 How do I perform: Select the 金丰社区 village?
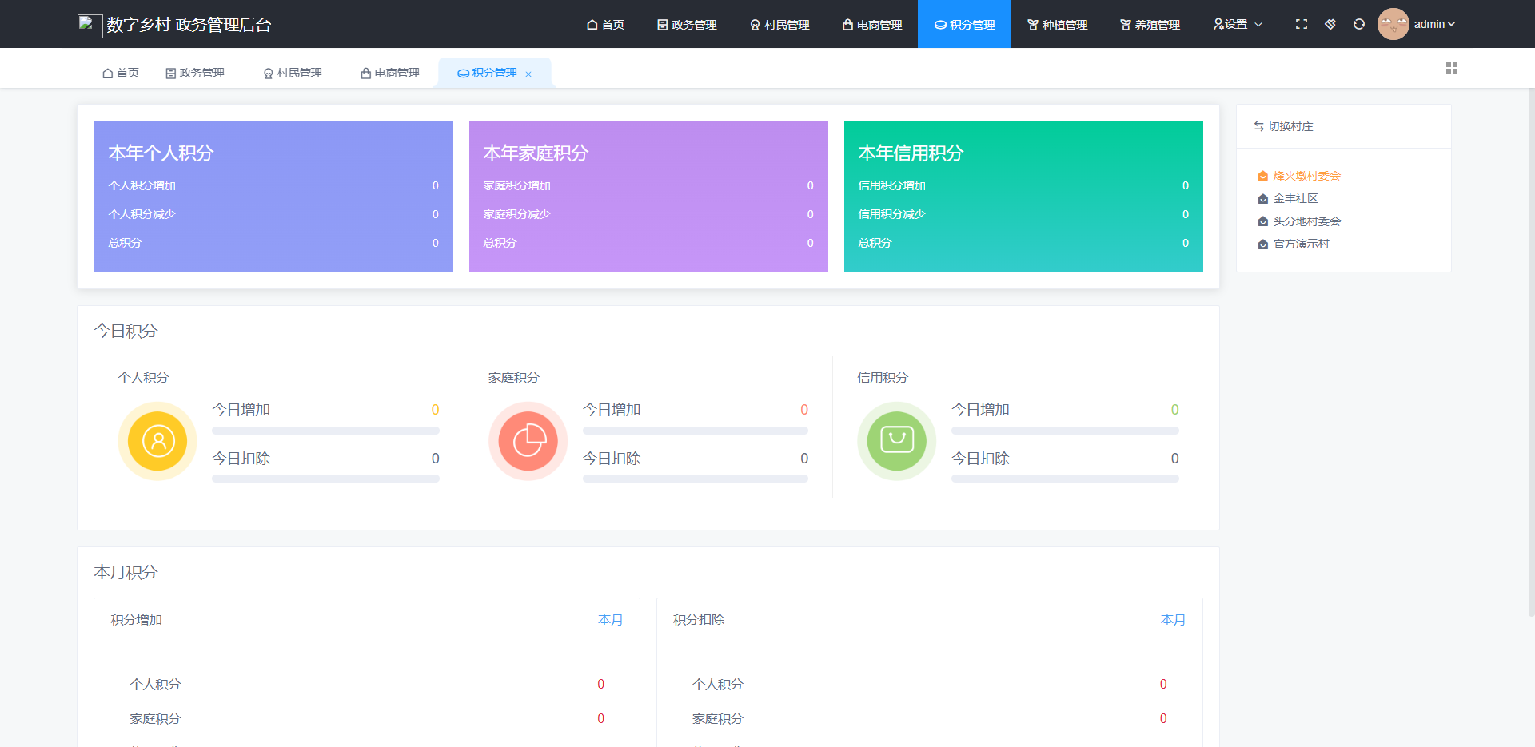pos(1296,198)
